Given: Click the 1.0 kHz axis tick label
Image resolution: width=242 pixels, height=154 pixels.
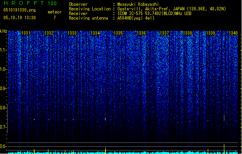Looking at the screenshot, I should [3, 69].
